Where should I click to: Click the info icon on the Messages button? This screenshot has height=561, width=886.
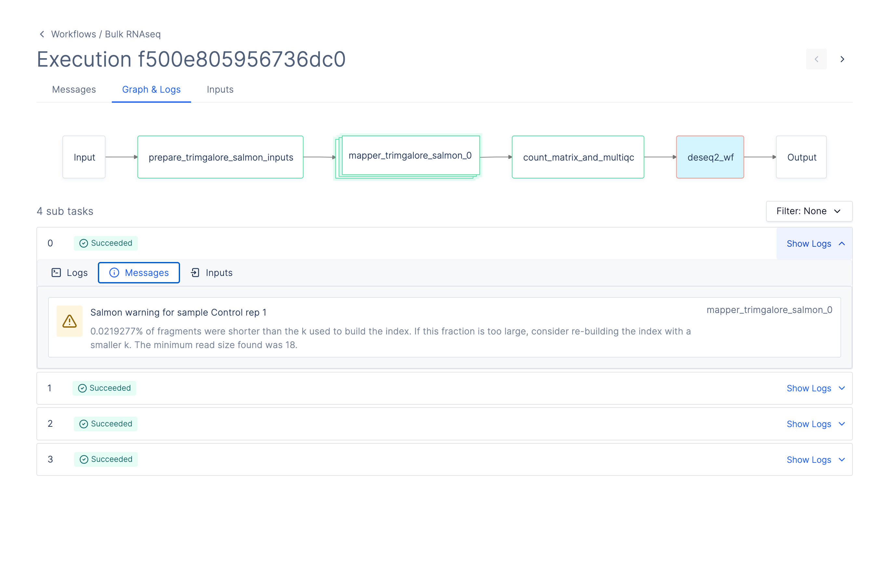(114, 273)
